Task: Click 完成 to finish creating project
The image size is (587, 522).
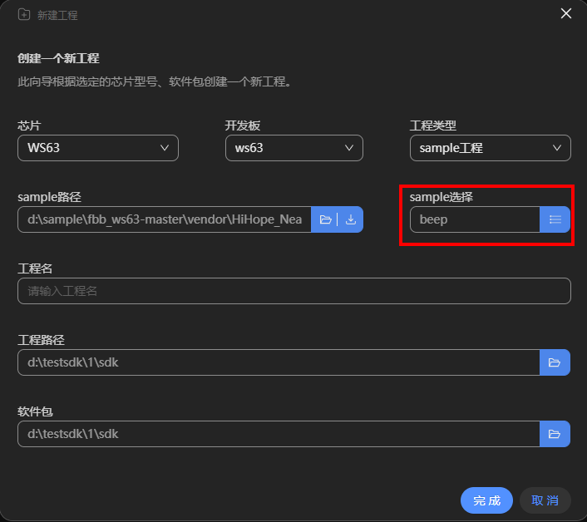Action: [x=486, y=500]
